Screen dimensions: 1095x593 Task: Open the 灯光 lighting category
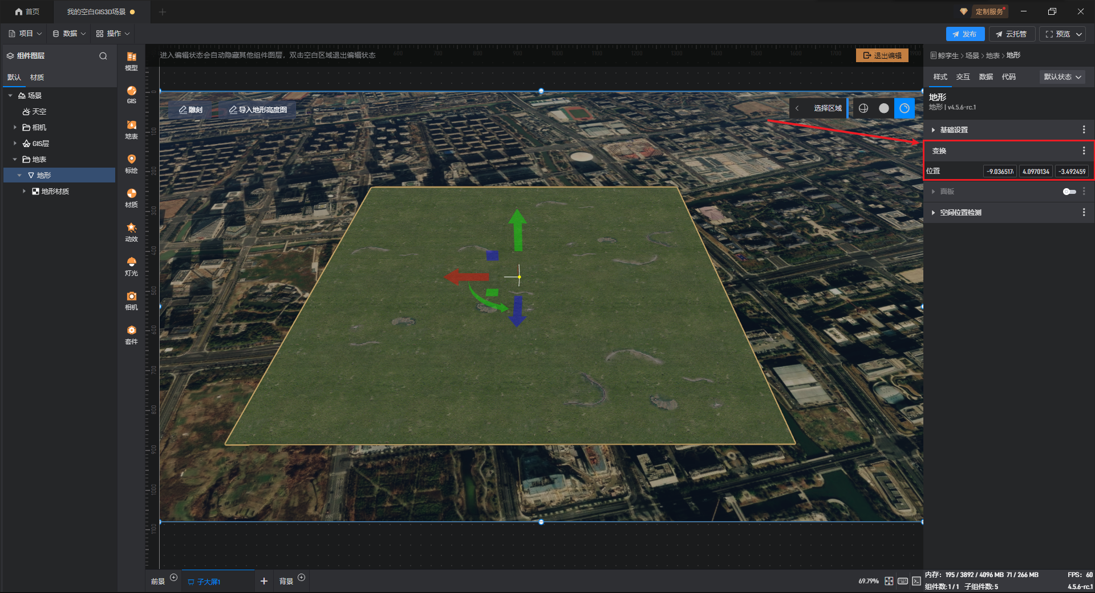pyautogui.click(x=131, y=266)
